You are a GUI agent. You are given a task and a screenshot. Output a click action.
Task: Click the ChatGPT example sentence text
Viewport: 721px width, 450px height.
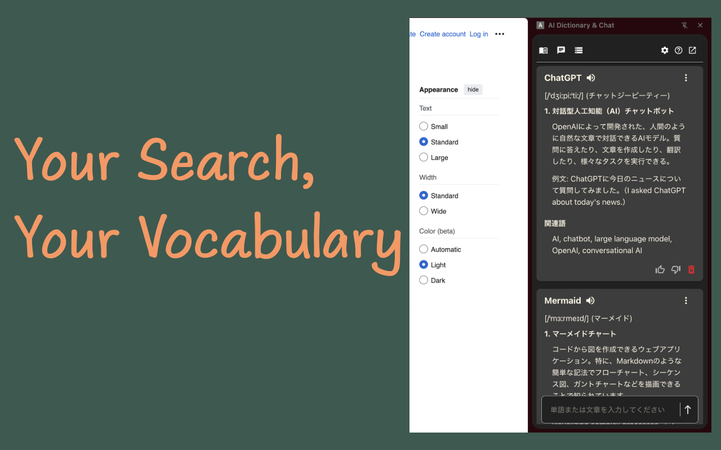click(x=618, y=190)
